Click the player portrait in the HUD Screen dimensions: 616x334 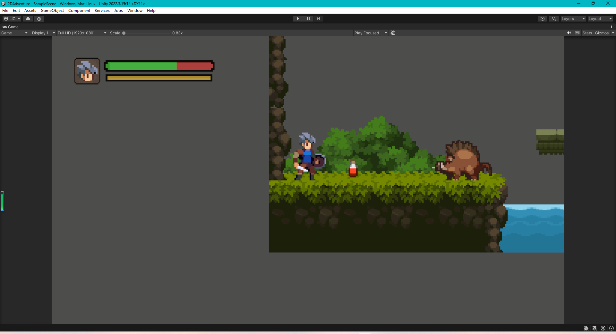pos(87,71)
